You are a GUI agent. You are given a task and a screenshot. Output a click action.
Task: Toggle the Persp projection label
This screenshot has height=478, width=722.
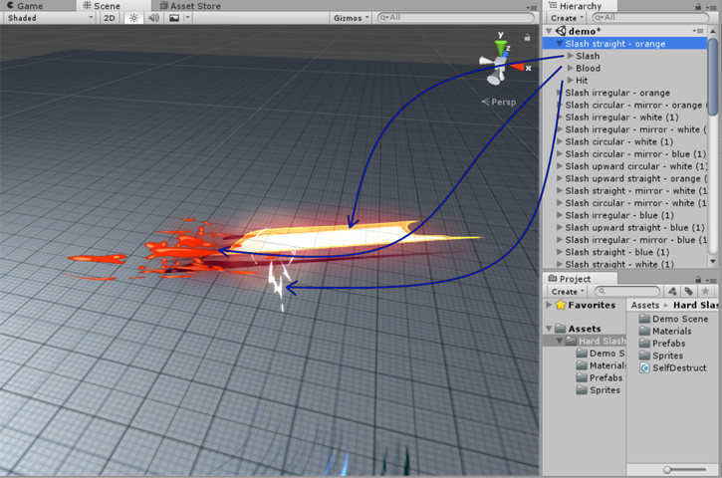click(x=499, y=102)
